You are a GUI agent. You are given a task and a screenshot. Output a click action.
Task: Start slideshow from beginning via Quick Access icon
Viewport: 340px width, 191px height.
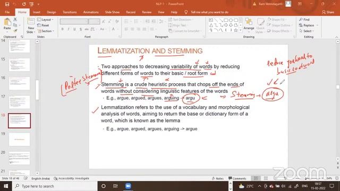pos(32,4)
